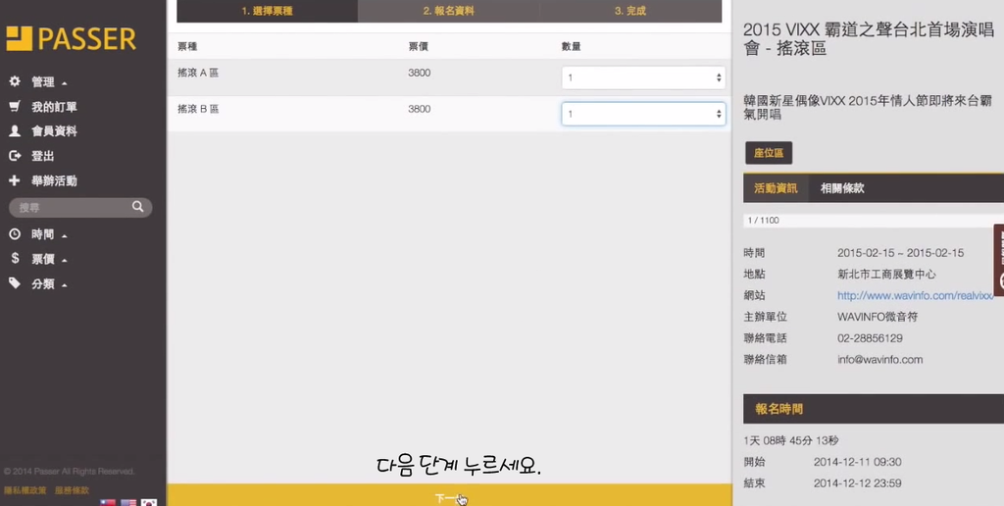Expand the 票價 filter
This screenshot has width=1004, height=506.
pyautogui.click(x=49, y=260)
